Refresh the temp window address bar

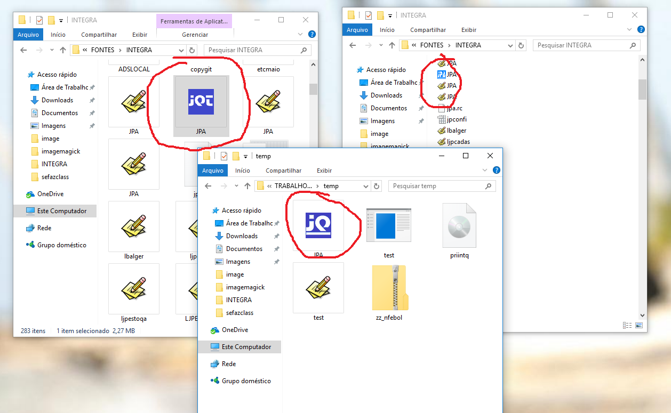point(377,186)
